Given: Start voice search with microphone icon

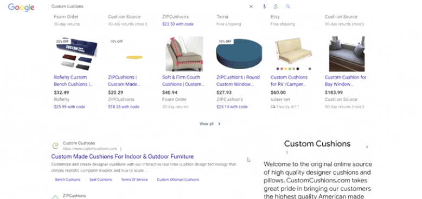Looking at the screenshot, I should (264, 6).
